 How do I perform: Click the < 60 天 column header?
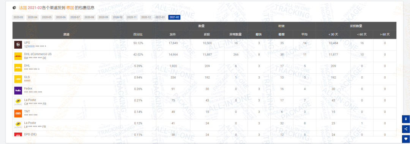pos(362,34)
